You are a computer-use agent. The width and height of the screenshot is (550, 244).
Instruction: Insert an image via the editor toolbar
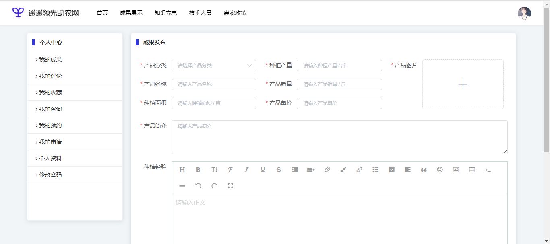click(456, 170)
